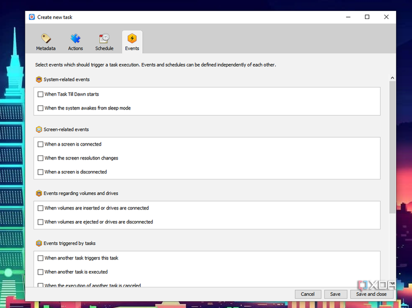Enable 'When Task Till Dawn starts' checkbox
The height and width of the screenshot is (308, 412).
click(x=40, y=94)
